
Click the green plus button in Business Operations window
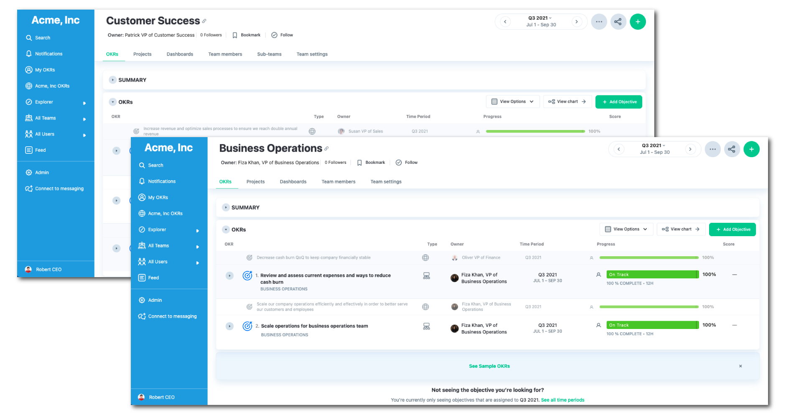(x=751, y=149)
